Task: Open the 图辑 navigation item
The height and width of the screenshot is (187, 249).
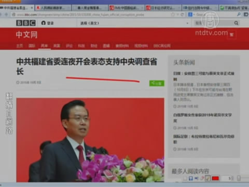Action: tap(106, 46)
